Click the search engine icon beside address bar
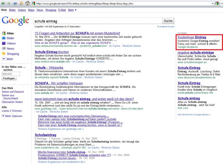 click(217, 3)
